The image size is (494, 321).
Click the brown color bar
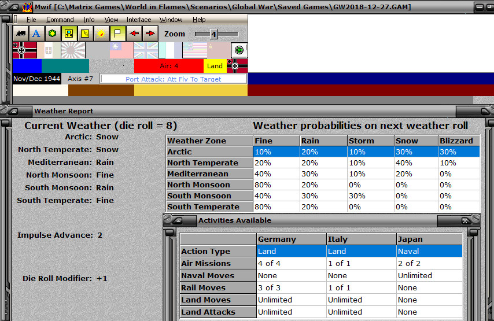101,90
